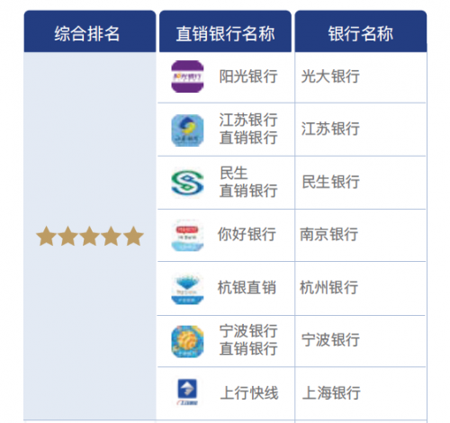
Task: Click the 上行快线 name text
Action: (x=249, y=392)
